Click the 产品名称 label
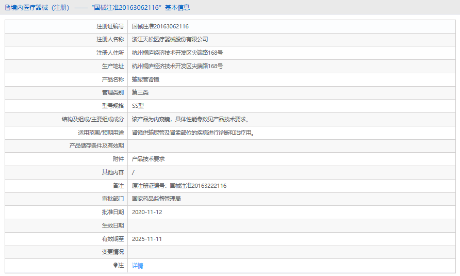Viewport: 460px width, 276px height. [x=112, y=79]
